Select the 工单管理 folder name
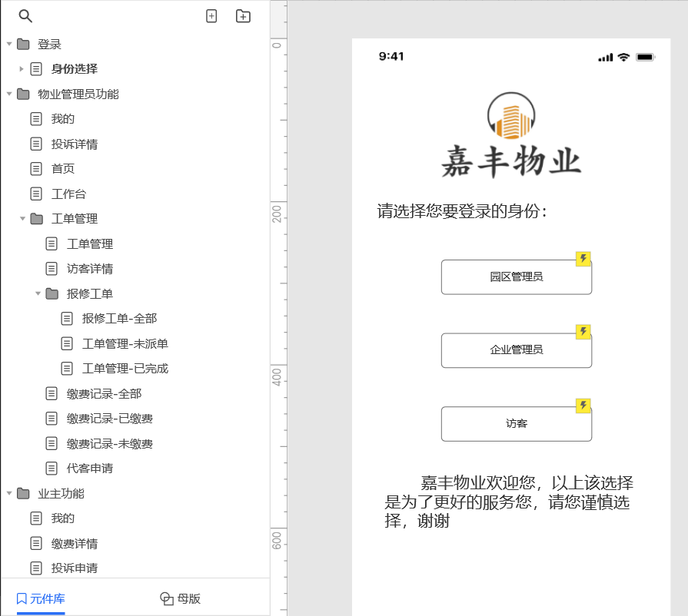The image size is (688, 616). 74,218
